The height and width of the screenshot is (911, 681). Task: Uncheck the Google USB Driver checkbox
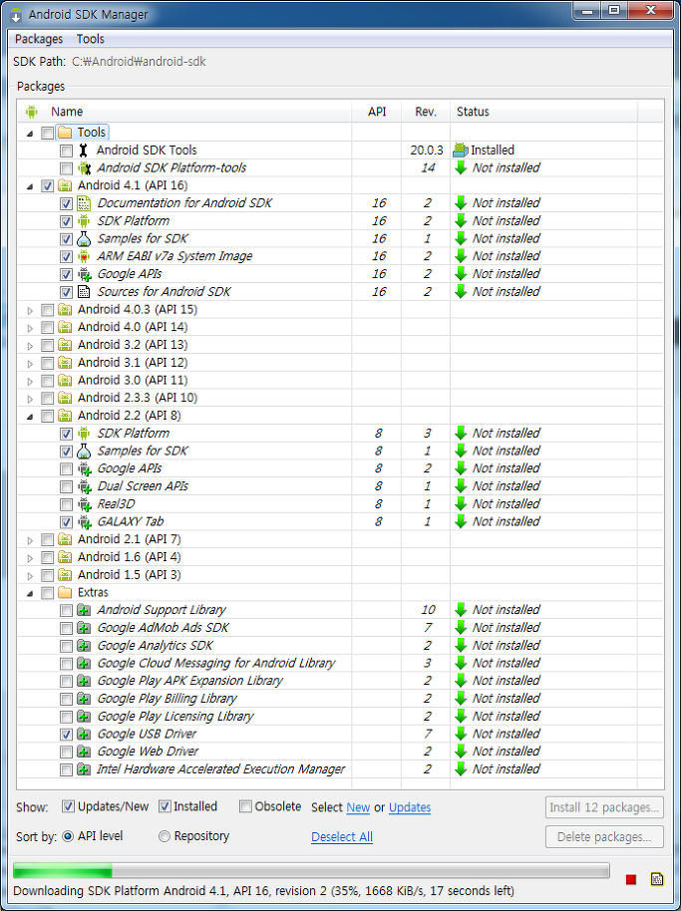[x=66, y=735]
